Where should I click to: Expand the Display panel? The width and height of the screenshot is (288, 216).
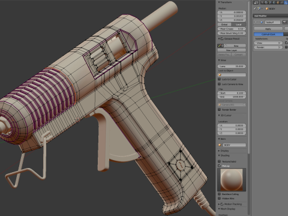pos(219,151)
